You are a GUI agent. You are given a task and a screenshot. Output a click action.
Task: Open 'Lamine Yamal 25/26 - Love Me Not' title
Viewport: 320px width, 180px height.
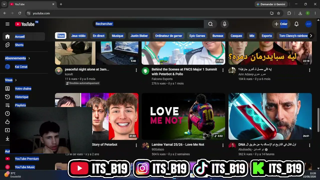178,144
